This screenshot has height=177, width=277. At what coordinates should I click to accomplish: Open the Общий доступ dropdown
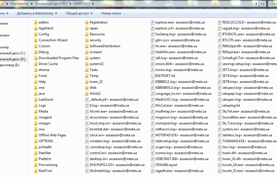tap(79, 13)
